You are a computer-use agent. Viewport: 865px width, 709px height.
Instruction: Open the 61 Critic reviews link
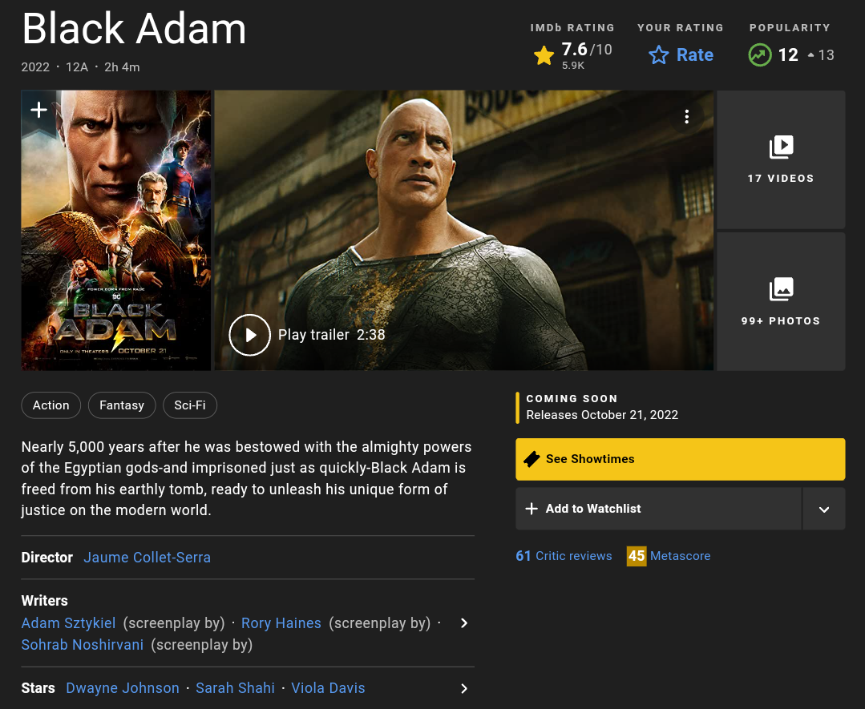coord(564,556)
